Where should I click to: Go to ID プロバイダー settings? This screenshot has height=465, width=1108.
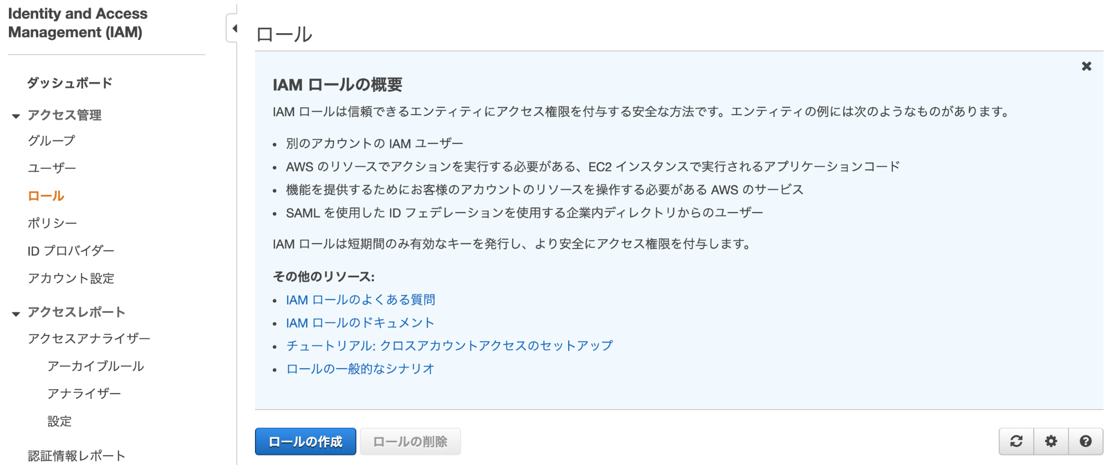(71, 250)
